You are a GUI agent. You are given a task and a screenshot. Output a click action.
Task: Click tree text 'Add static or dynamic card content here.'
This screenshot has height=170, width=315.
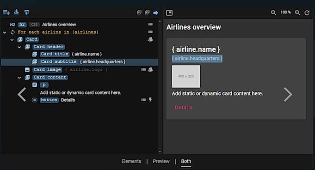80,93
